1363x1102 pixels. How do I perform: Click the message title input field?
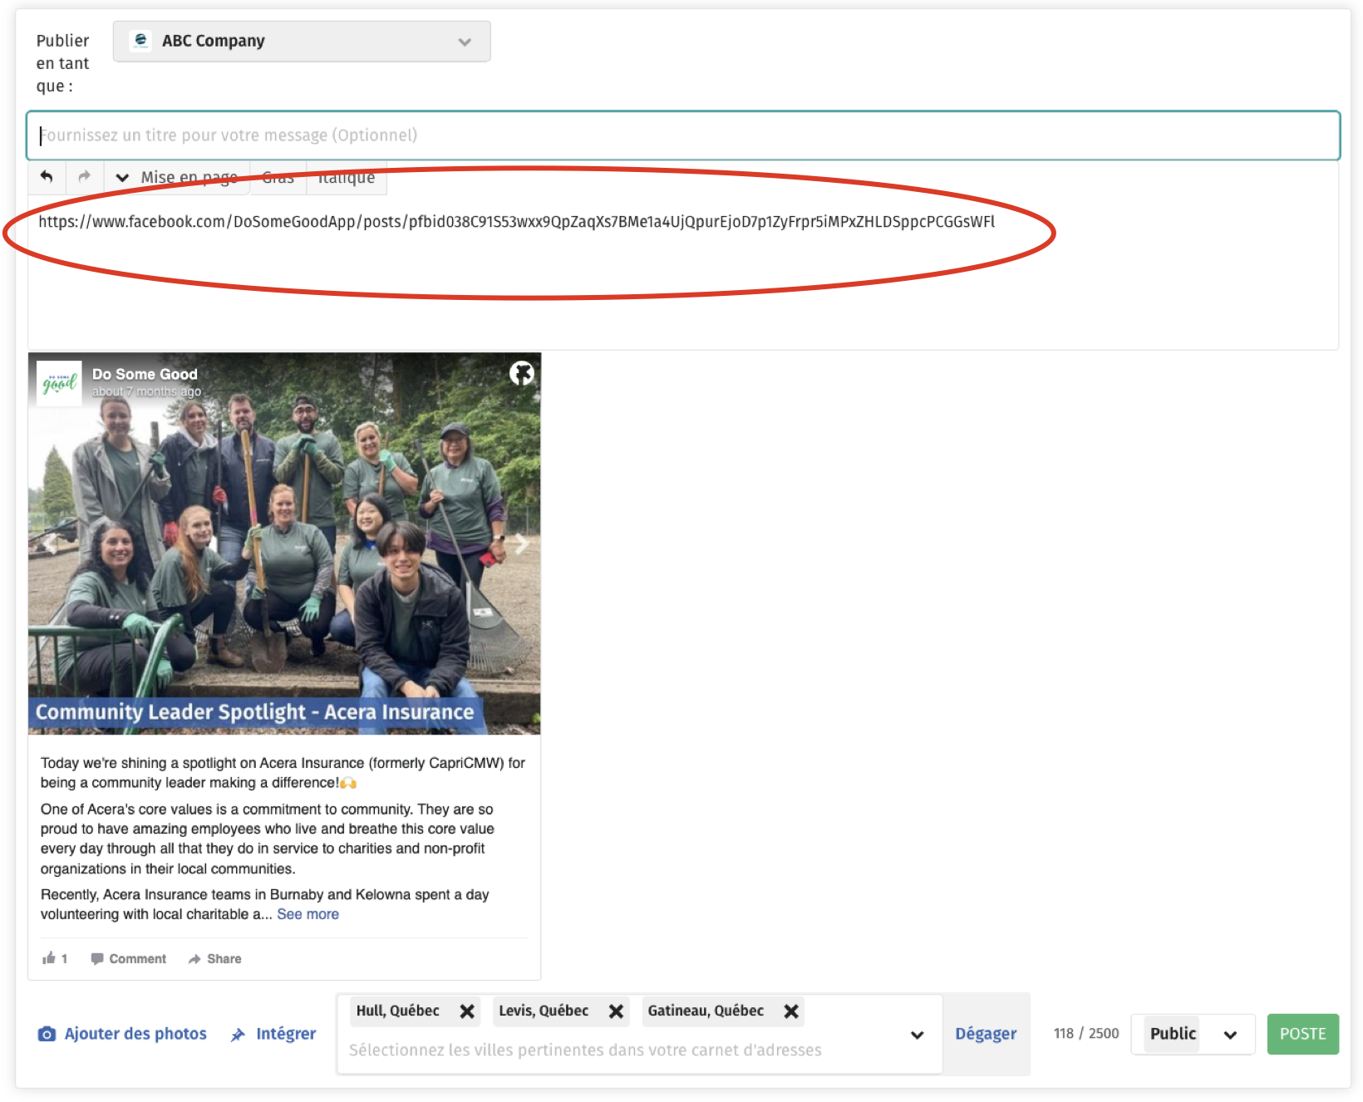tap(683, 135)
